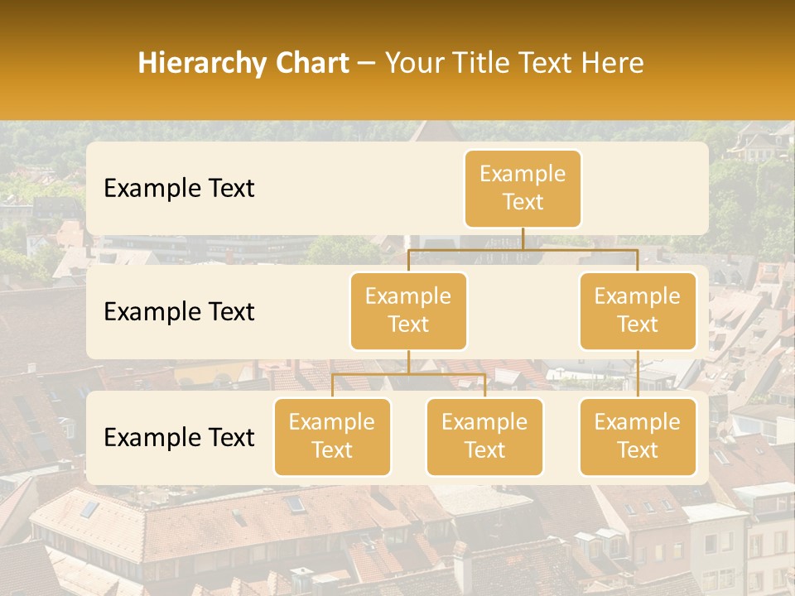
Task: Select the "Your Title Text Here" placeholder
Action: pos(513,63)
